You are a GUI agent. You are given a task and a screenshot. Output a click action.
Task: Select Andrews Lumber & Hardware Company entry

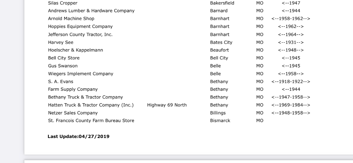click(91, 11)
